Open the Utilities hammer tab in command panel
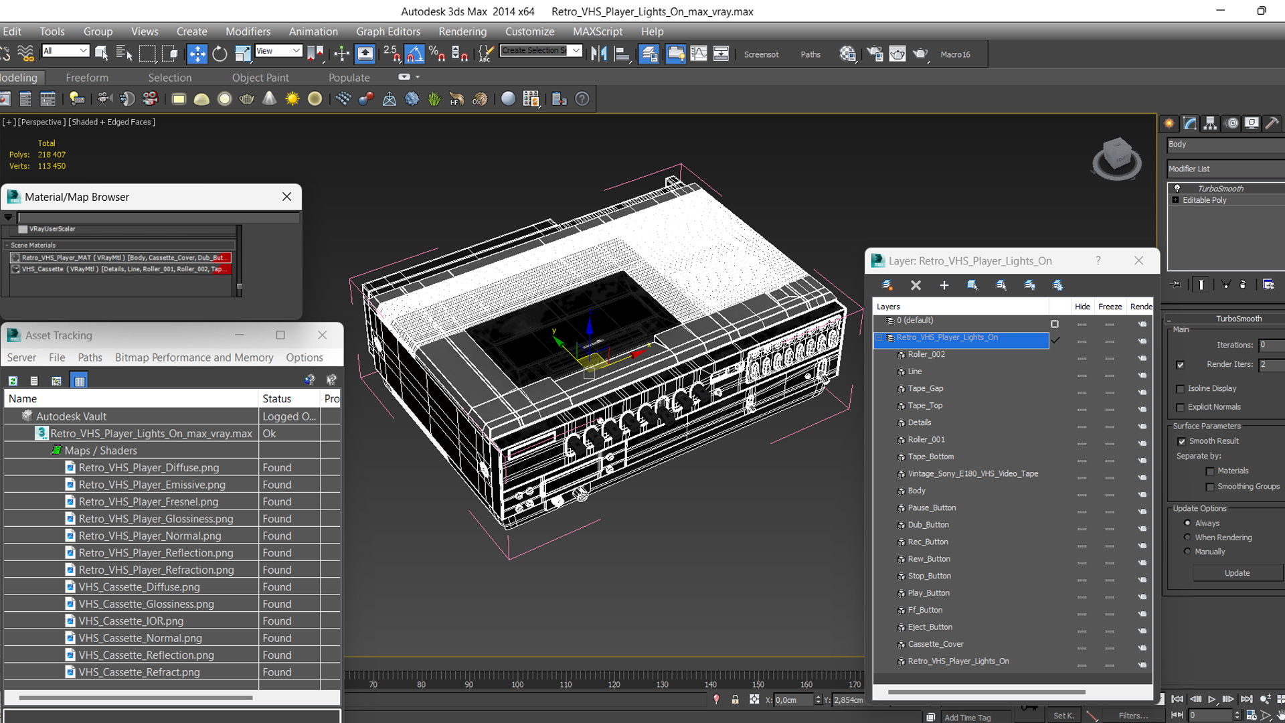 coord(1272,123)
